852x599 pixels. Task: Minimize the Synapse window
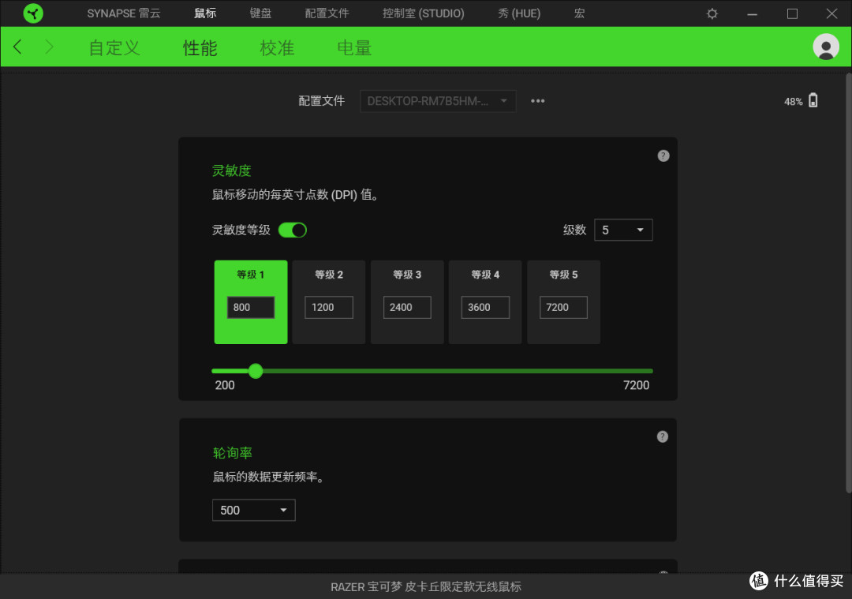point(752,13)
